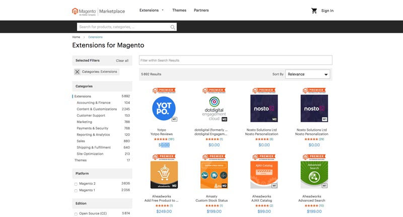Click the Premier badge above Advanced Search
Viewport: 403px width, 217px height.
click(x=314, y=157)
